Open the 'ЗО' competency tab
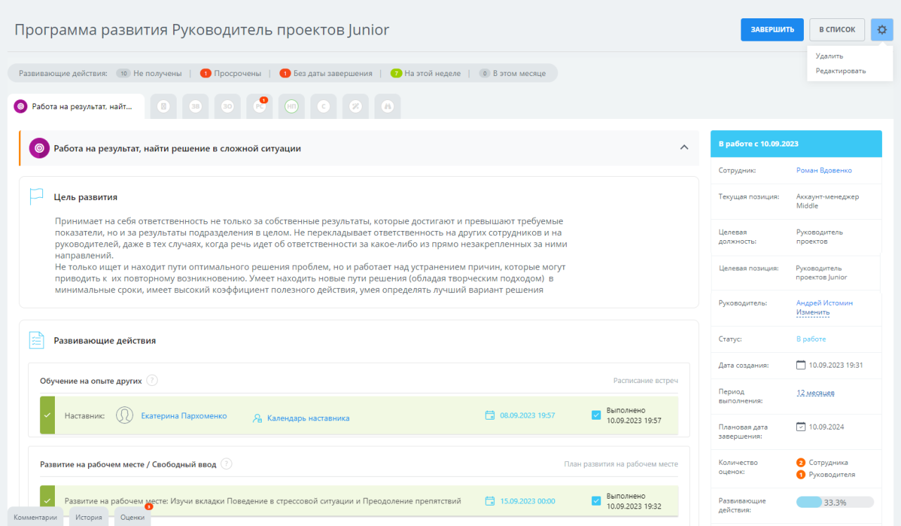 point(227,106)
